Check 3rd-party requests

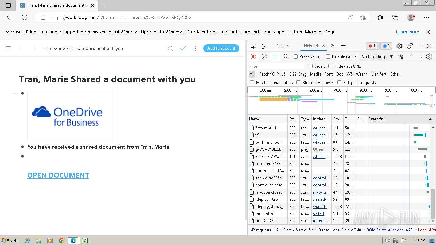coord(339,82)
